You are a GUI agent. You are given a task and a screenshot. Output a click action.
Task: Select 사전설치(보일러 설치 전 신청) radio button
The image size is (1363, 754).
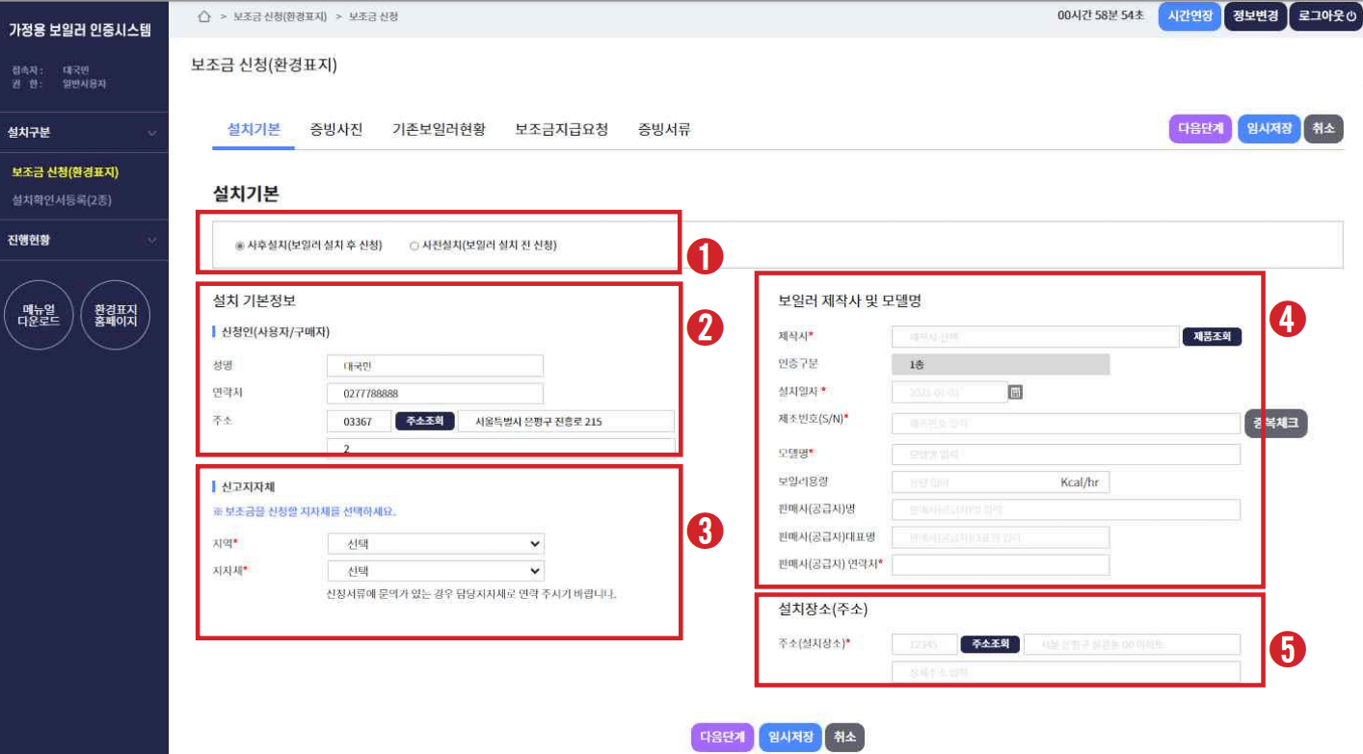click(414, 246)
